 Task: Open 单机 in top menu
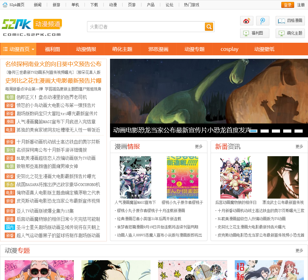click(x=75, y=5)
